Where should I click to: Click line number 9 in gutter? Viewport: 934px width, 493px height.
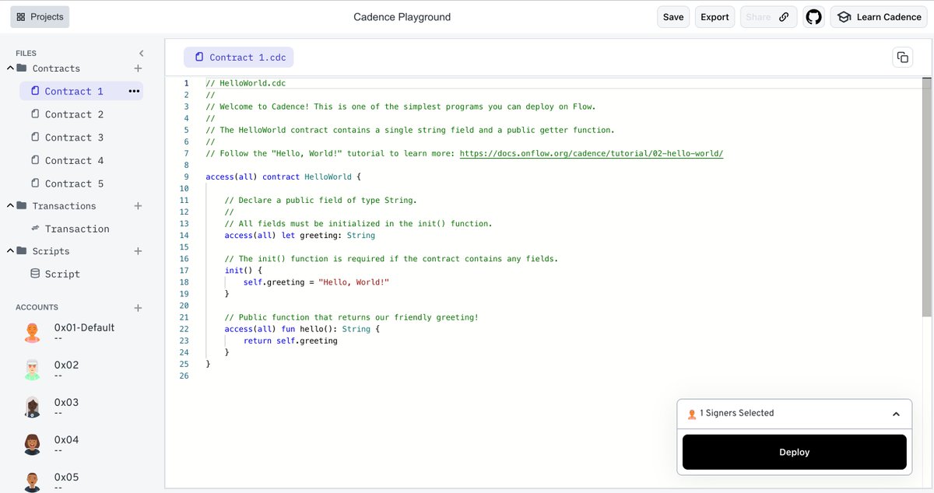click(x=186, y=177)
